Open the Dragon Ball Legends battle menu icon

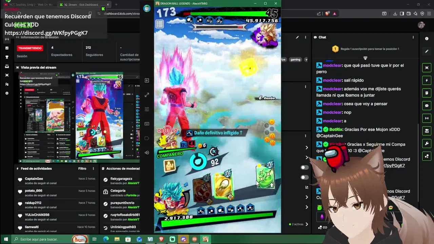coord(159,24)
